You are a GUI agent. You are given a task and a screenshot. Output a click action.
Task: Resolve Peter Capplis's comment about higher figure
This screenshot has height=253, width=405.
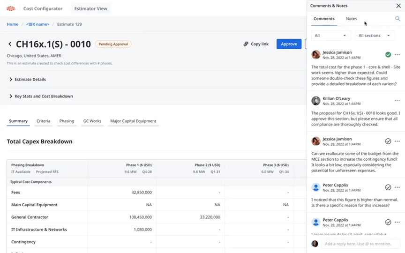pyautogui.click(x=388, y=187)
